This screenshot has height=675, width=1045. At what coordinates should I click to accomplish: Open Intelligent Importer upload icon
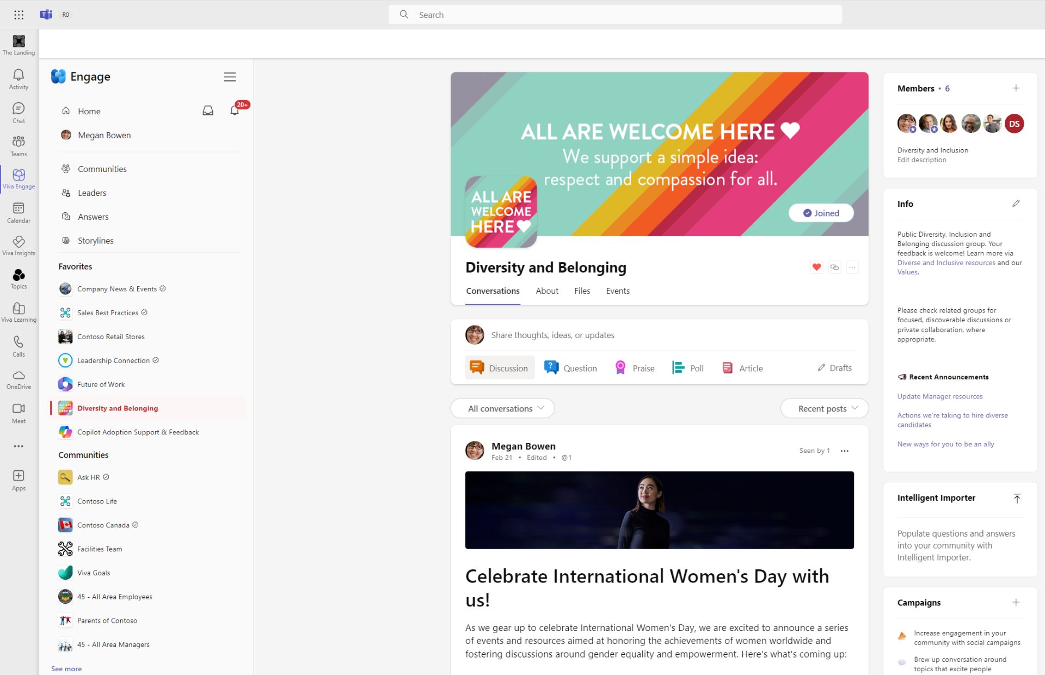coord(1017,498)
